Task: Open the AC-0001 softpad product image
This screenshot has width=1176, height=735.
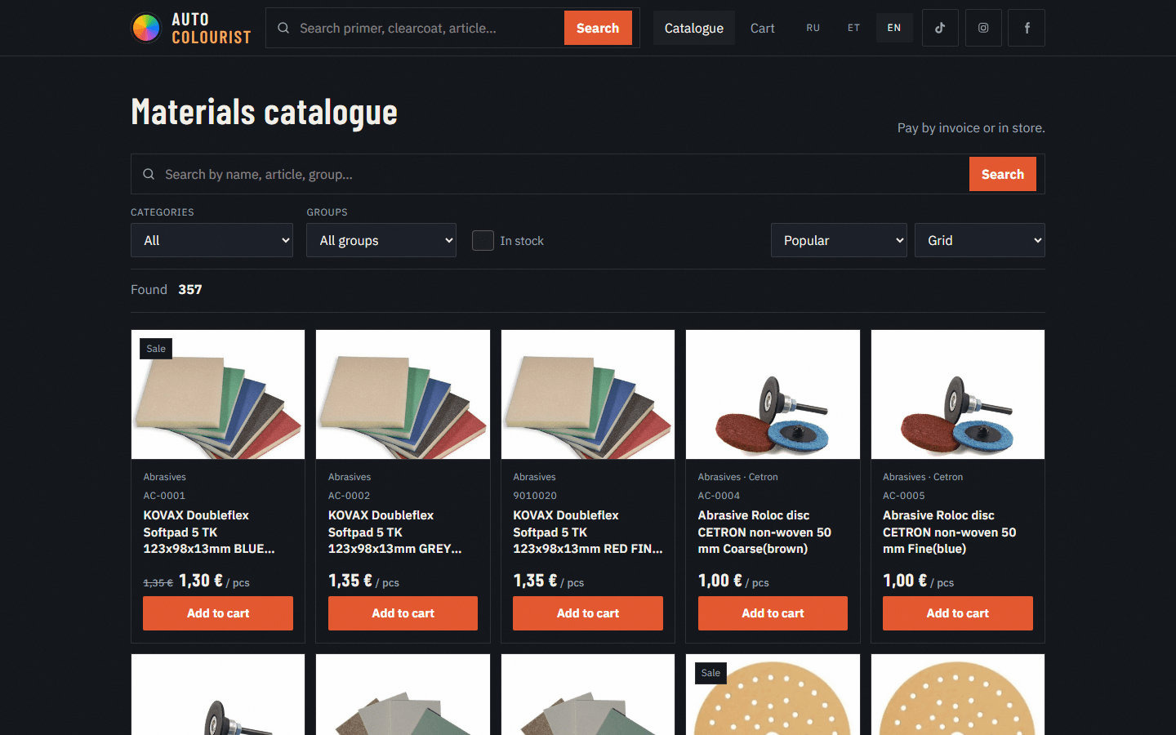Action: [218, 394]
